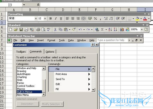
Task: Align text right
Action: [78, 18]
